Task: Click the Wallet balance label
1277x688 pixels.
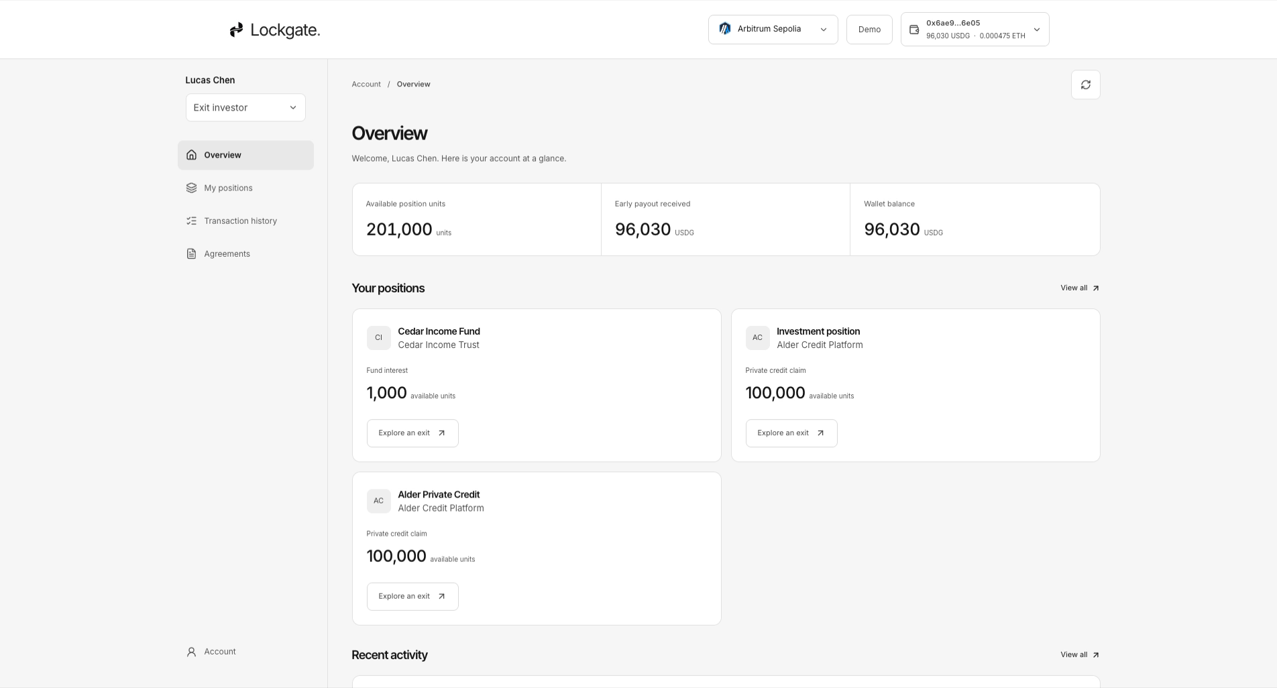Action: (889, 204)
